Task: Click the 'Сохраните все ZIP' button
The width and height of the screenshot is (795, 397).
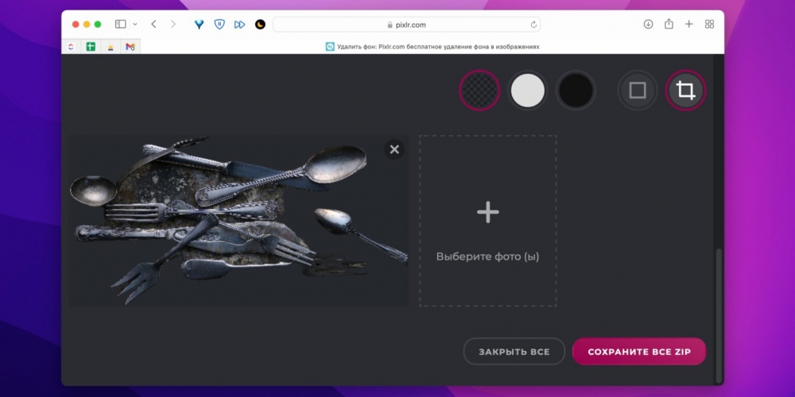Action: (x=639, y=352)
